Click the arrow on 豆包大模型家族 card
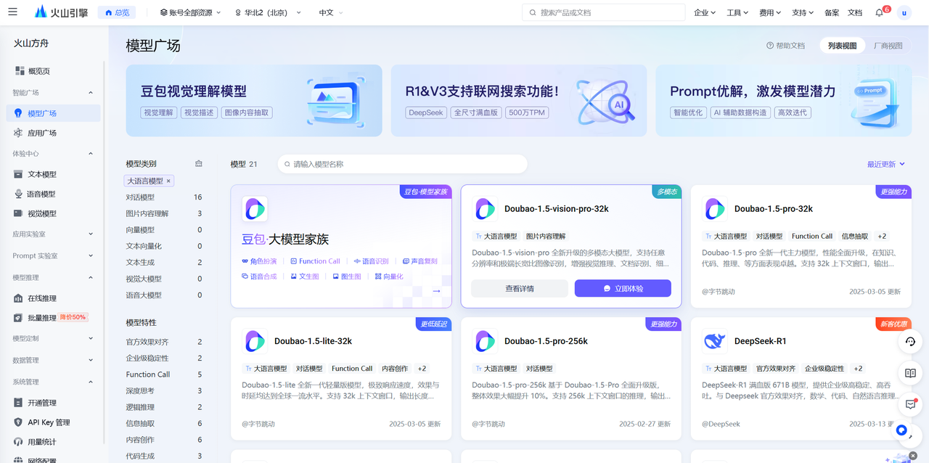The height and width of the screenshot is (463, 929). (x=436, y=291)
